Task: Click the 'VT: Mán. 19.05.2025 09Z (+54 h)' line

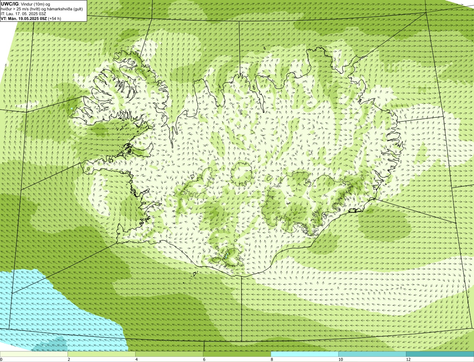Action: [31, 19]
